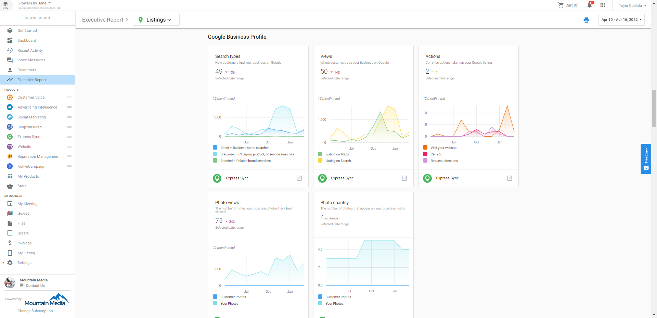Click Contact Us under Mountain Media
Viewport: 657px width, 318px height.
coord(35,286)
